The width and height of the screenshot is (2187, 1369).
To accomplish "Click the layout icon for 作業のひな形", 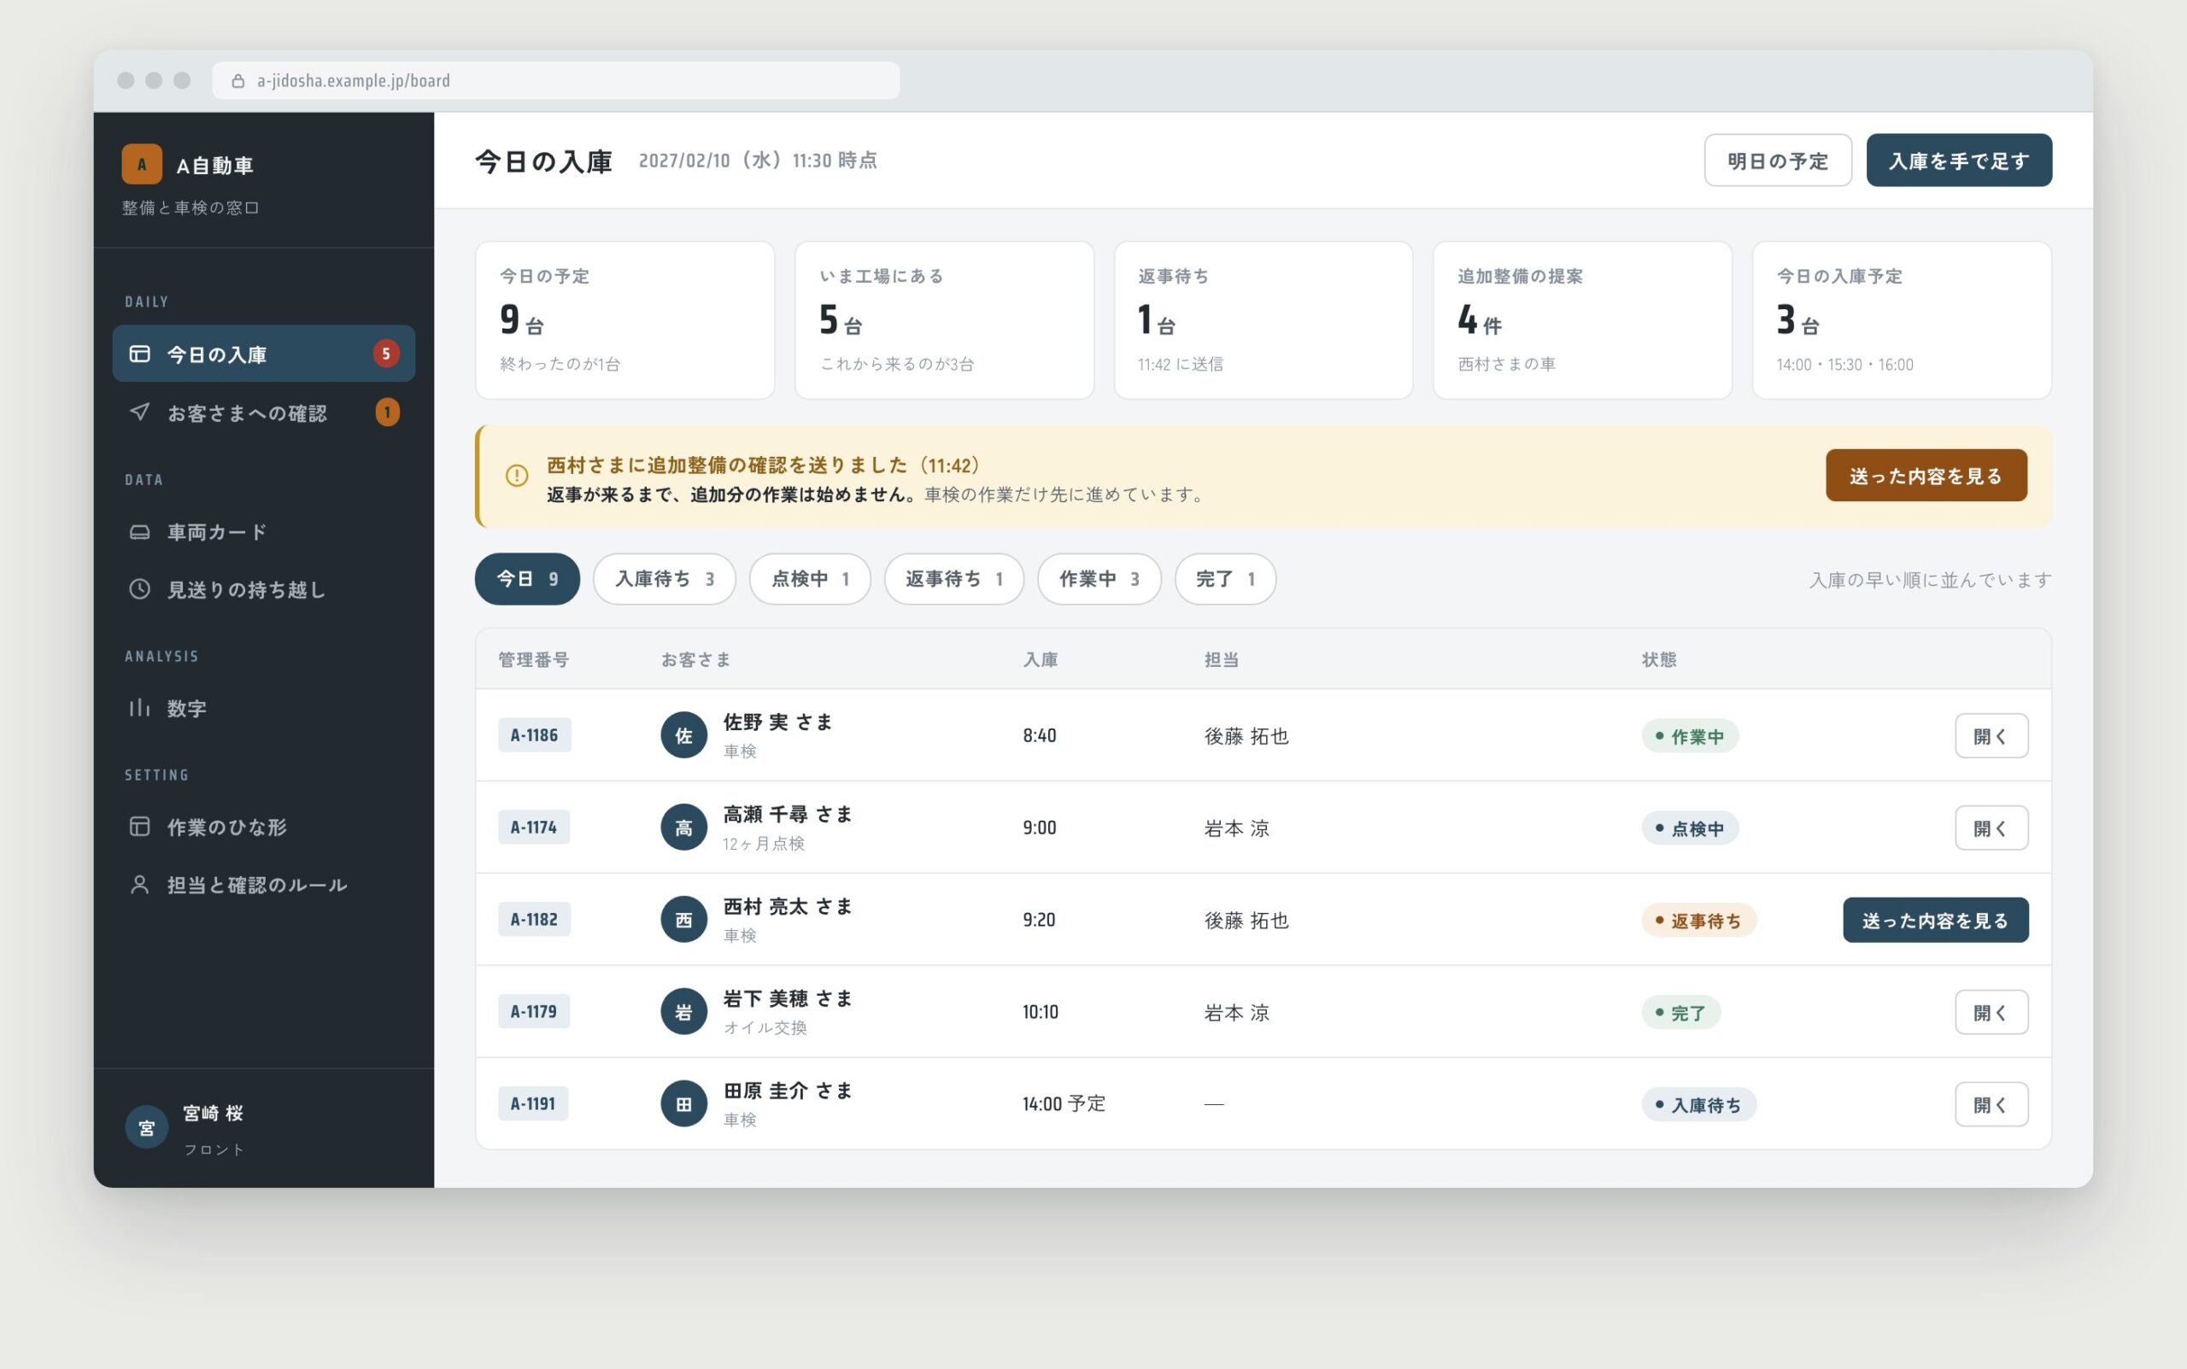I will click(x=139, y=826).
